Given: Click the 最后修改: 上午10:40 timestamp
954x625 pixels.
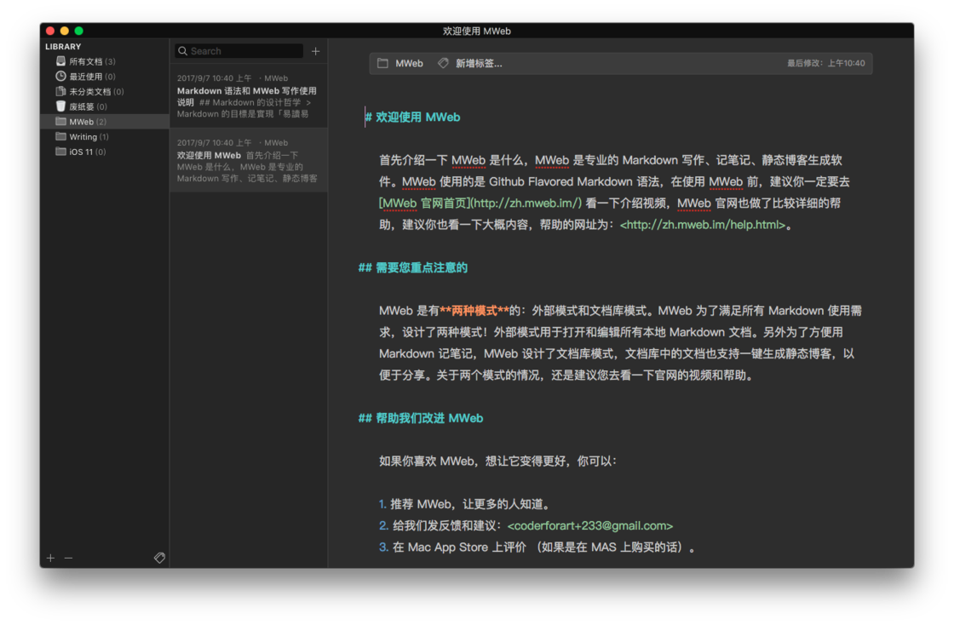Looking at the screenshot, I should [825, 63].
